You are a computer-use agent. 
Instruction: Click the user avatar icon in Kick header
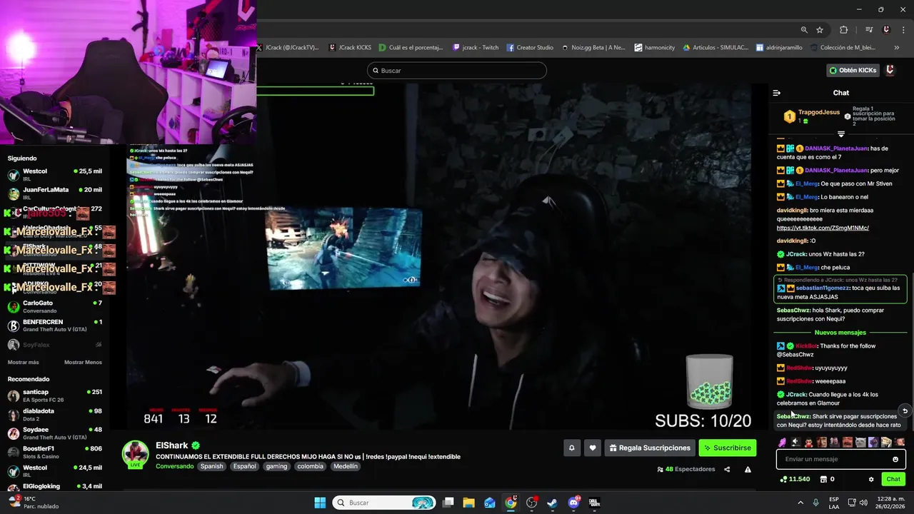tap(890, 70)
